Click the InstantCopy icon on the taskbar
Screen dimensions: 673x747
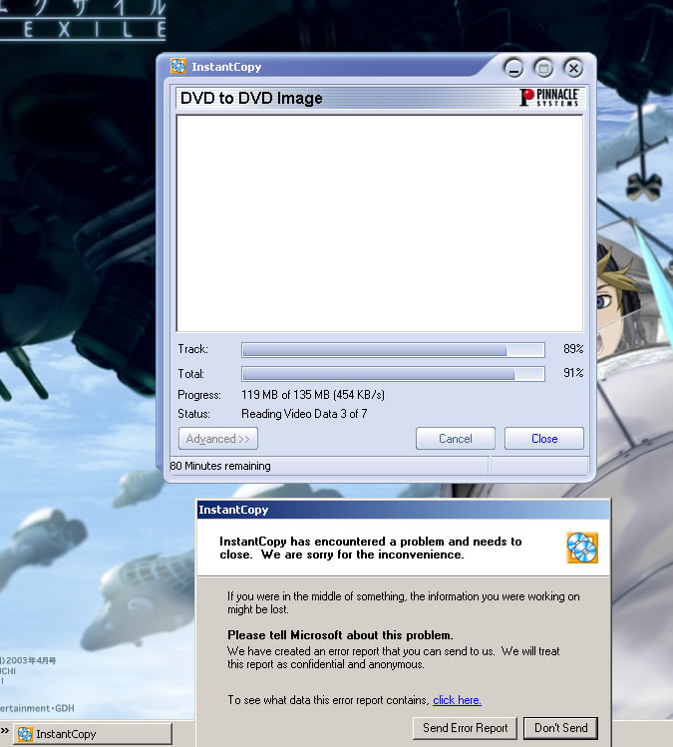pos(25,734)
